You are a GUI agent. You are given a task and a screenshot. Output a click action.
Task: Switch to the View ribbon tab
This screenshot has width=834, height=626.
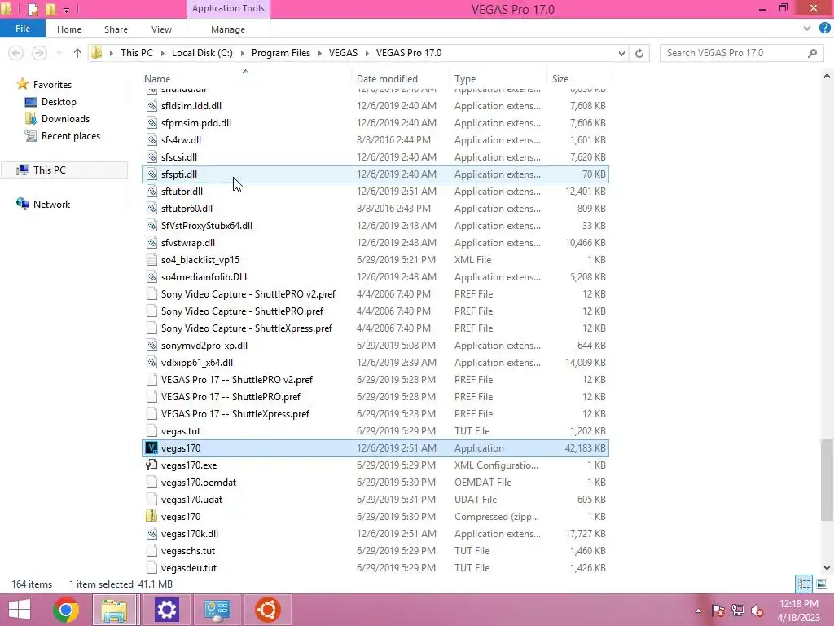(x=161, y=29)
